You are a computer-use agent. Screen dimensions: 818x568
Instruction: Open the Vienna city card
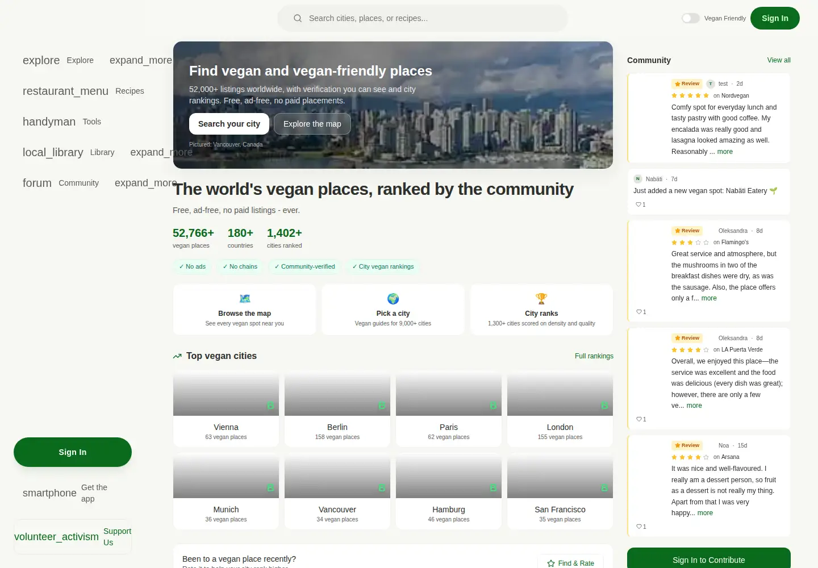(x=226, y=410)
